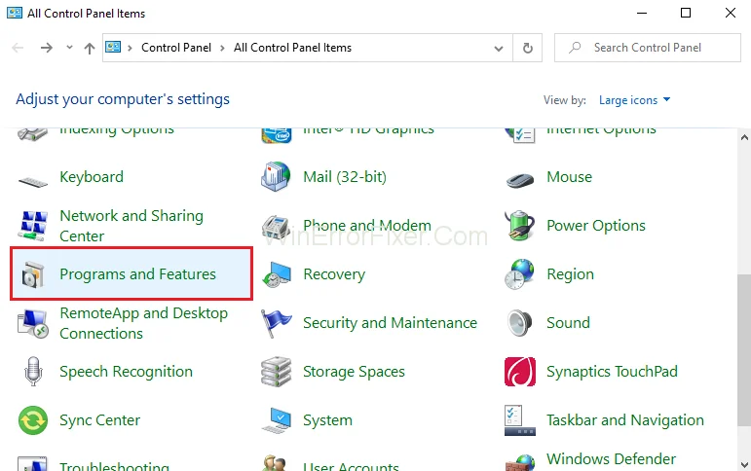The width and height of the screenshot is (751, 471).
Task: Open the Network and Sharing Center link
Action: (x=131, y=226)
